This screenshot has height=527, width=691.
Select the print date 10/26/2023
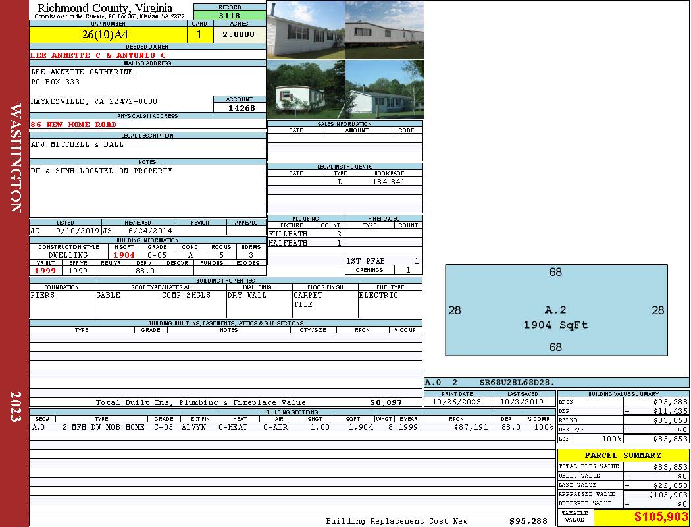457,402
